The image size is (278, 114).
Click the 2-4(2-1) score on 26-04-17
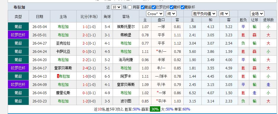coord(89,68)
